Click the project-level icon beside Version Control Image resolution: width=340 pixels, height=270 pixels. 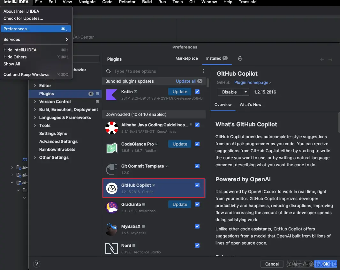(97, 101)
